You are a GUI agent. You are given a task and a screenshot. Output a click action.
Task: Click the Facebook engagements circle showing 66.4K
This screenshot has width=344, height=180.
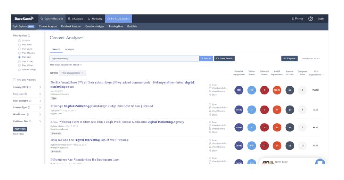239,110
